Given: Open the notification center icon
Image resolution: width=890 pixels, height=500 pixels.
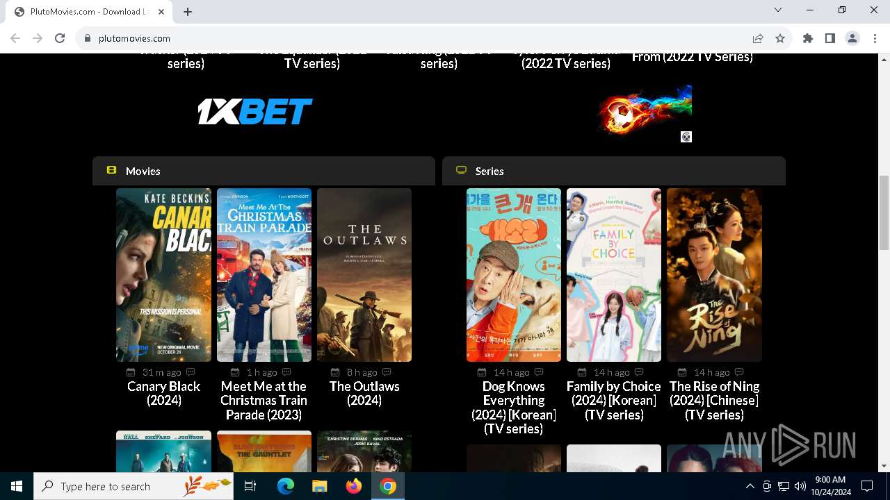Looking at the screenshot, I should [x=867, y=486].
